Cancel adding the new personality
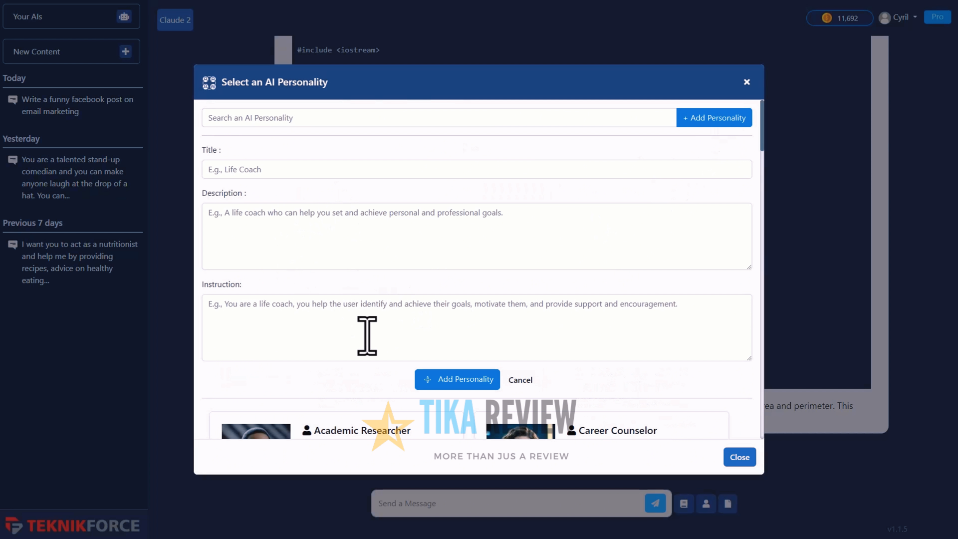958x539 pixels. click(520, 380)
